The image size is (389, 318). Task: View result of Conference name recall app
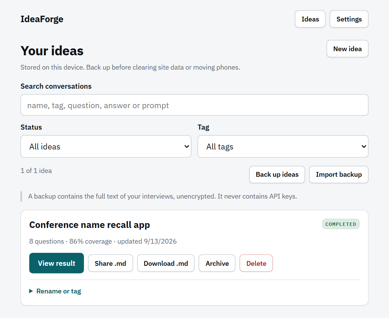tap(57, 263)
